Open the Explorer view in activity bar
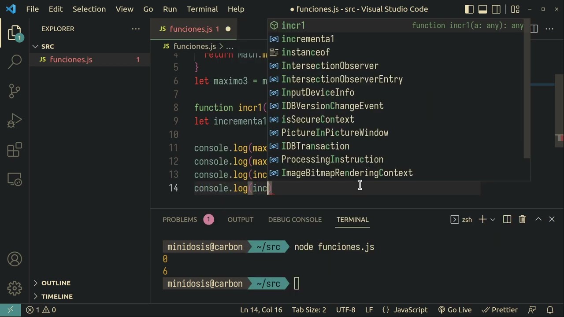The image size is (564, 317). point(15,33)
